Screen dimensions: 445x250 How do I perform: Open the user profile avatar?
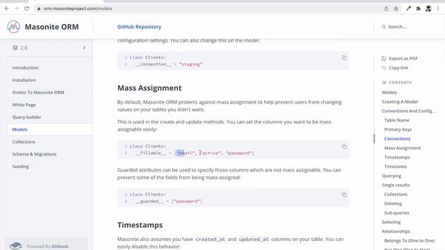point(428,8)
